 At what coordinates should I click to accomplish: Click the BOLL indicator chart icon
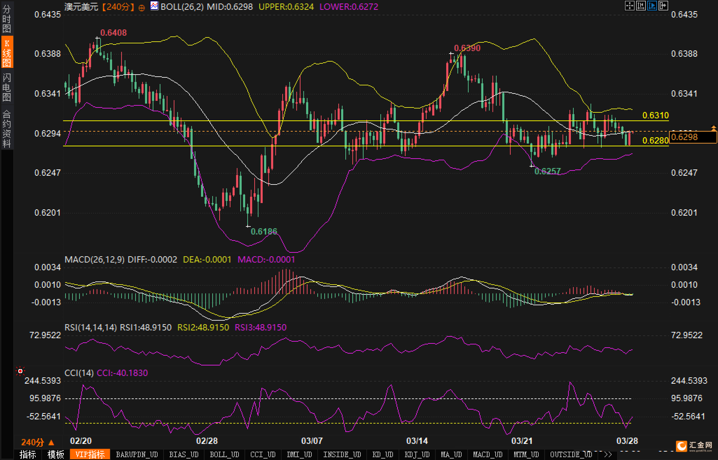tap(154, 6)
